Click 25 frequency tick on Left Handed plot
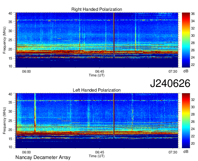 coord(10,121)
